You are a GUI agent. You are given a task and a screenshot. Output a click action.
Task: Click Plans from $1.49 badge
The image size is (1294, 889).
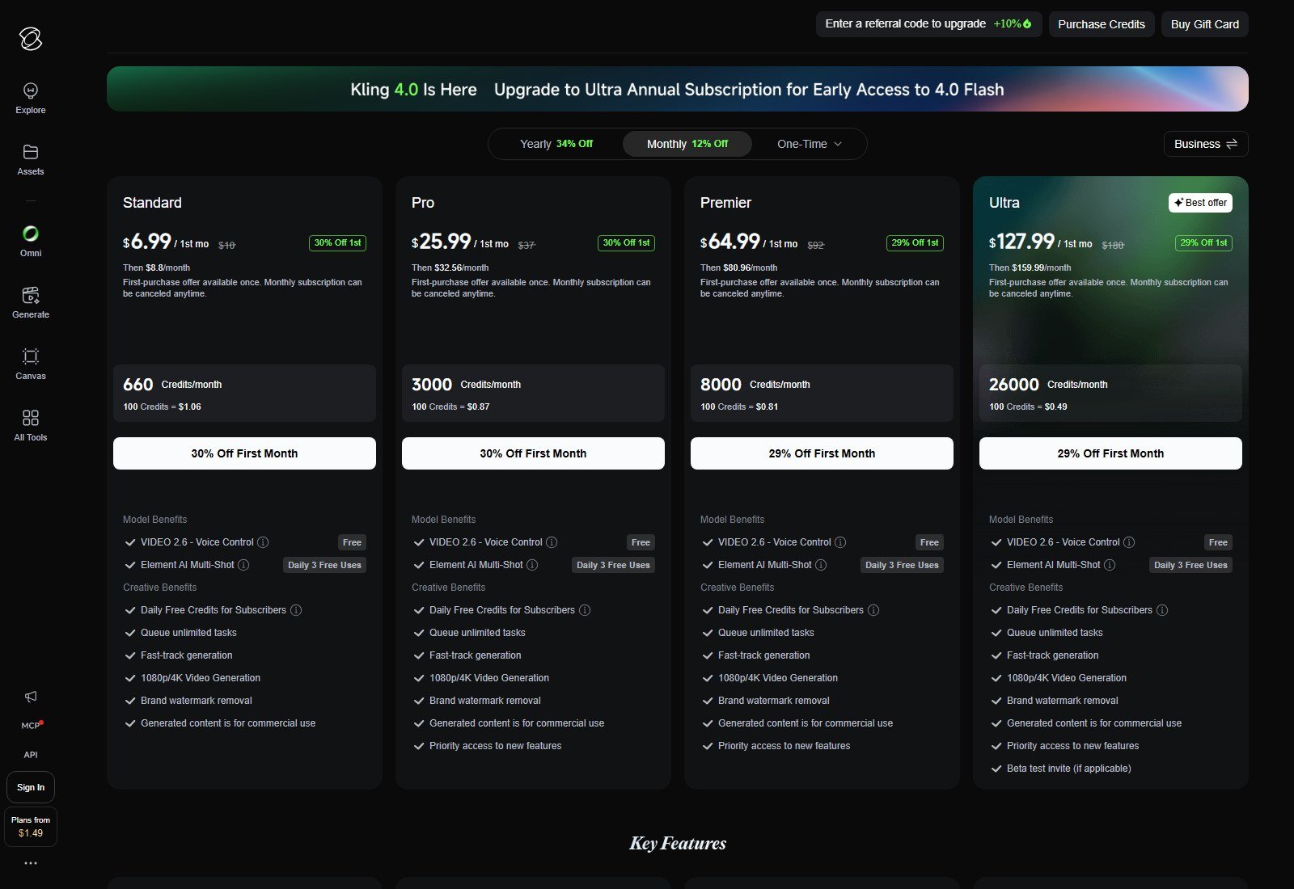tap(31, 827)
